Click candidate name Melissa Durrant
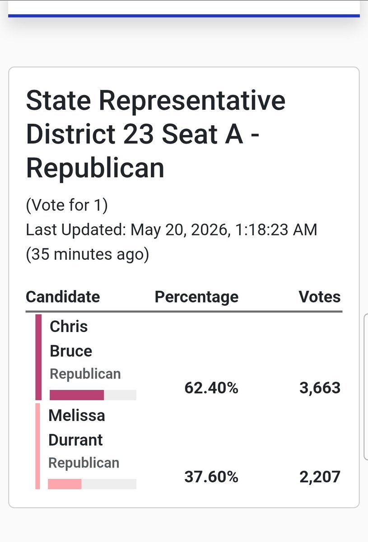Screen dimensions: 368x542 point(76,427)
